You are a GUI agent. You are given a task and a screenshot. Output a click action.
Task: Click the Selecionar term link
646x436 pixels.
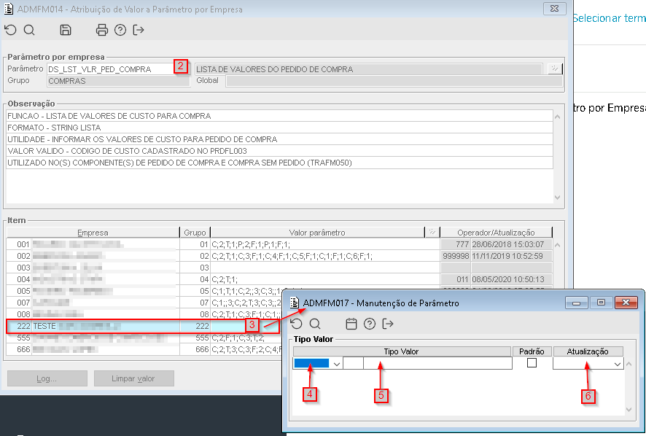(x=609, y=18)
